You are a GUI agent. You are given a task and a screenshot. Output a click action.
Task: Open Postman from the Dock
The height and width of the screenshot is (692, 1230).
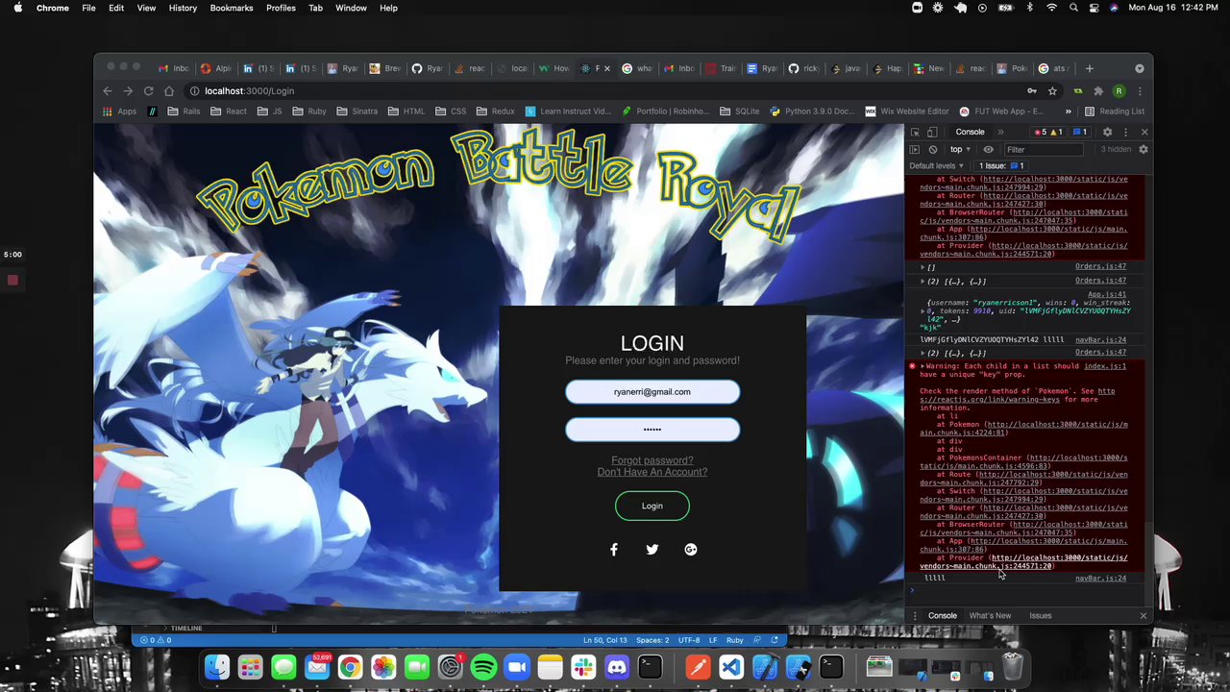698,667
